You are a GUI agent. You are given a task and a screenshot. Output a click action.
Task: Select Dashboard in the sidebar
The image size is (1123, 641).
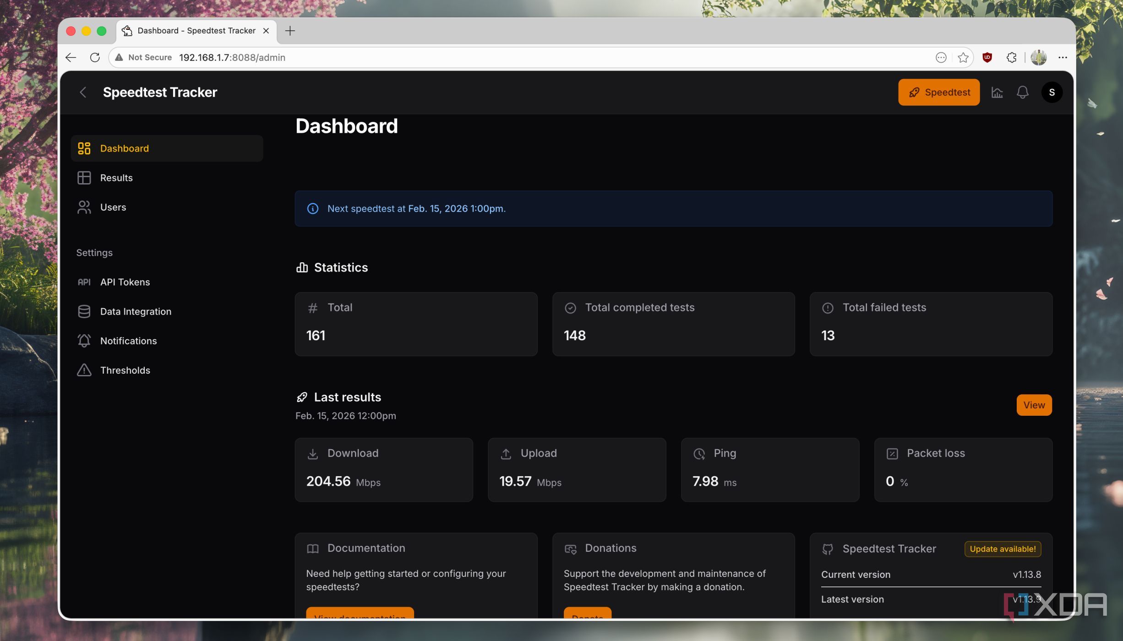click(167, 148)
